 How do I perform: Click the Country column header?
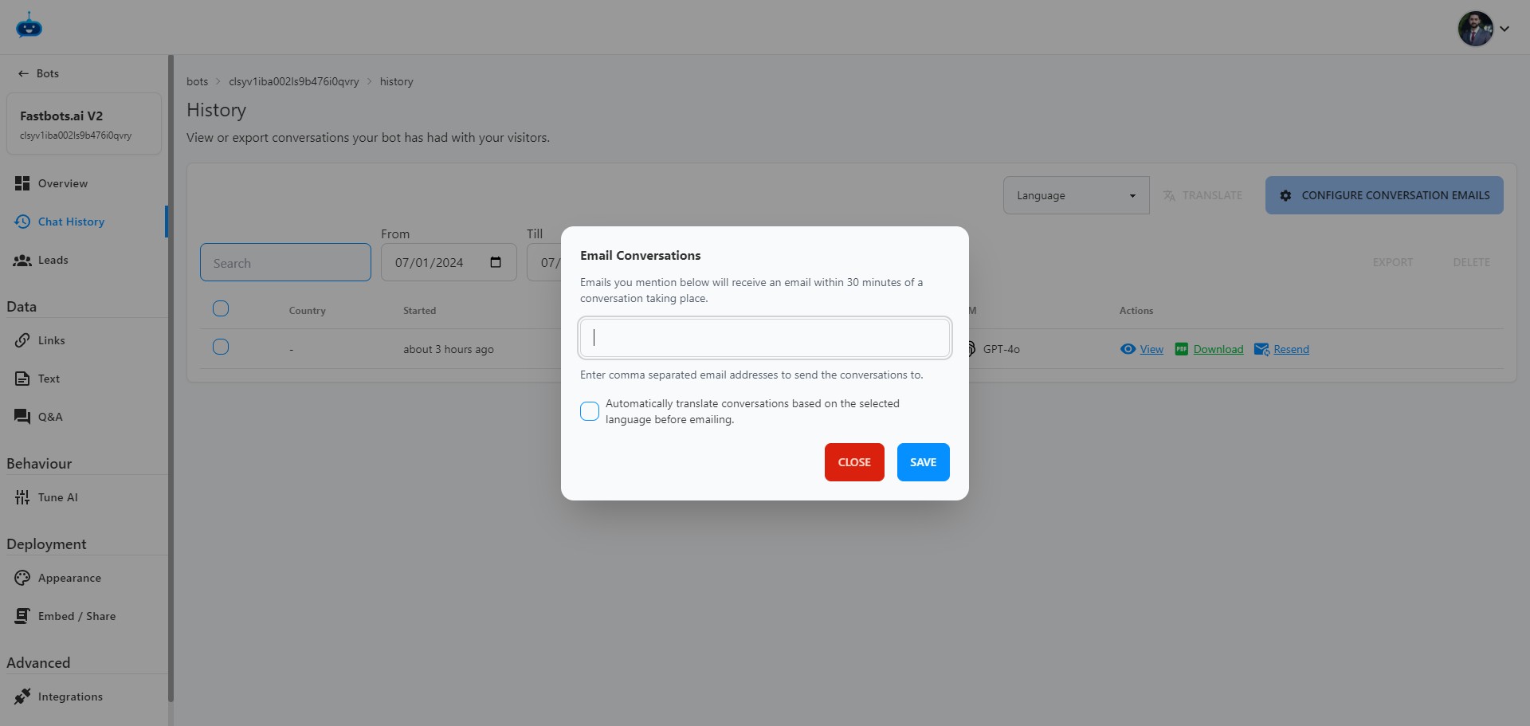[307, 311]
